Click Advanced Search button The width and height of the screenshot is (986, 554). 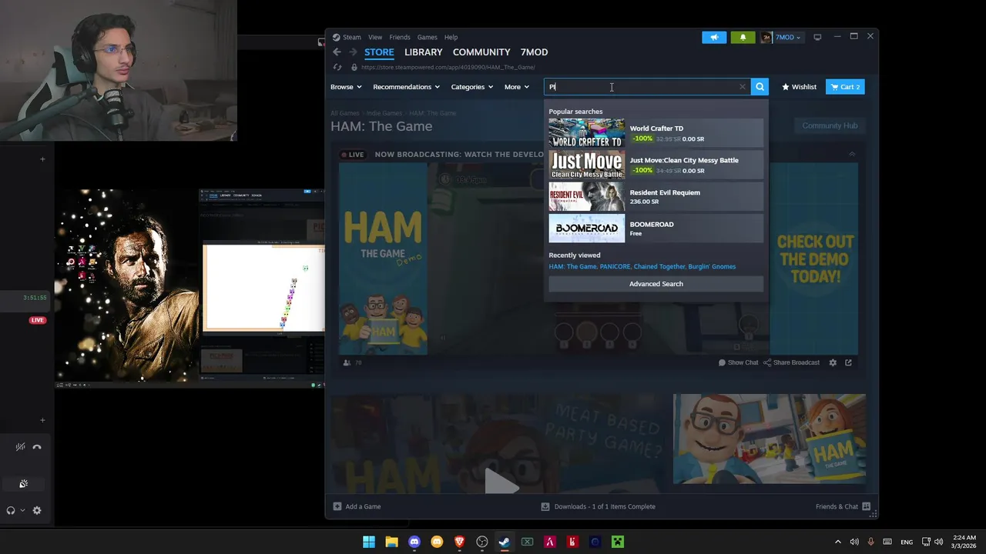pyautogui.click(x=656, y=284)
